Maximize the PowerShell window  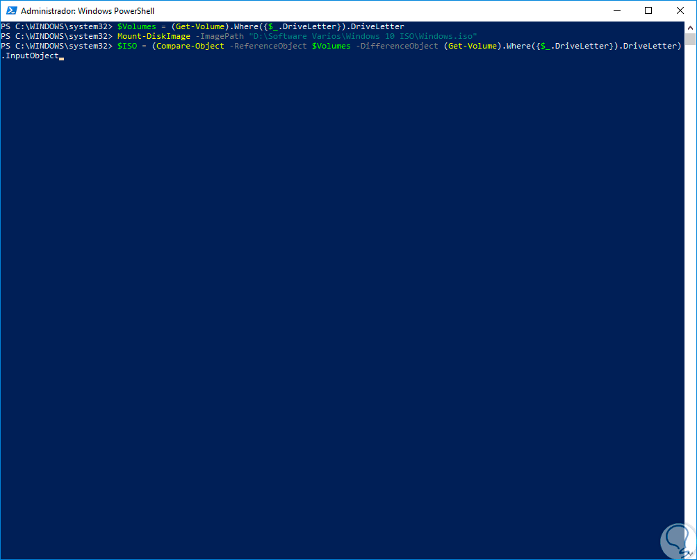(648, 10)
